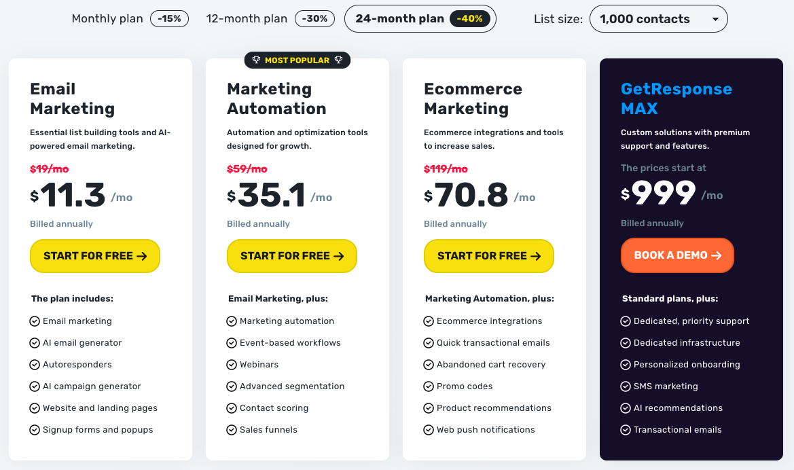Image resolution: width=794 pixels, height=470 pixels.
Task: Click the -30% discount badge
Action: (314, 19)
